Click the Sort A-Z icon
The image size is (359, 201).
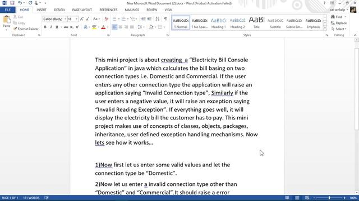[x=158, y=19]
